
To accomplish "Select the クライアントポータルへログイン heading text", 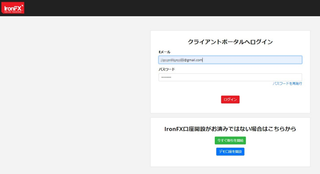I will point(230,42).
